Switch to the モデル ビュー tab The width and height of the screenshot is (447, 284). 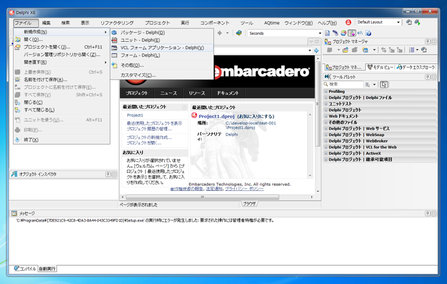point(381,67)
